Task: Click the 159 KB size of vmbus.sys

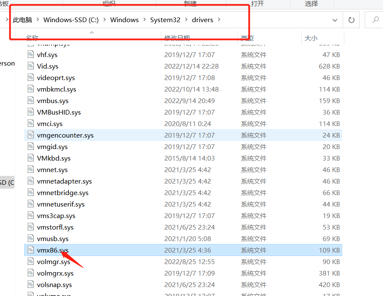Action: click(x=329, y=101)
